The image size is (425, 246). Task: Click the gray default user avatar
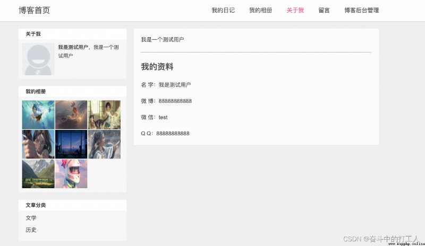pyautogui.click(x=38, y=59)
